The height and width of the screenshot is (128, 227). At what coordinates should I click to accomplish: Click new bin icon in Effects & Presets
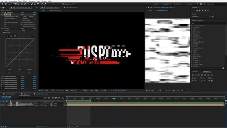223,68
